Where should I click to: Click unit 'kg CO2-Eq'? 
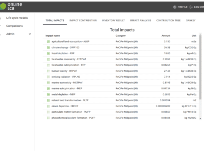coord(190,47)
